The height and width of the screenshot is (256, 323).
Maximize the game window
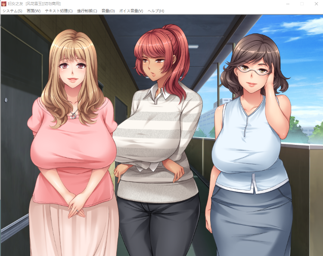point(302,4)
